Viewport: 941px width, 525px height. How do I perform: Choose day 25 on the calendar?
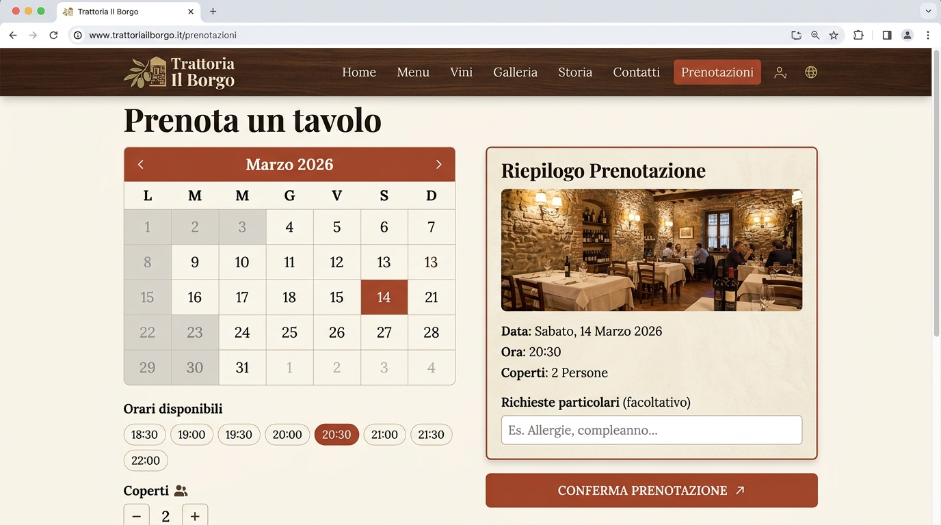pyautogui.click(x=289, y=333)
